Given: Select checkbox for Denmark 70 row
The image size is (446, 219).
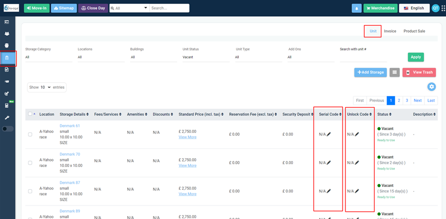Looking at the screenshot, I should click(x=30, y=163).
